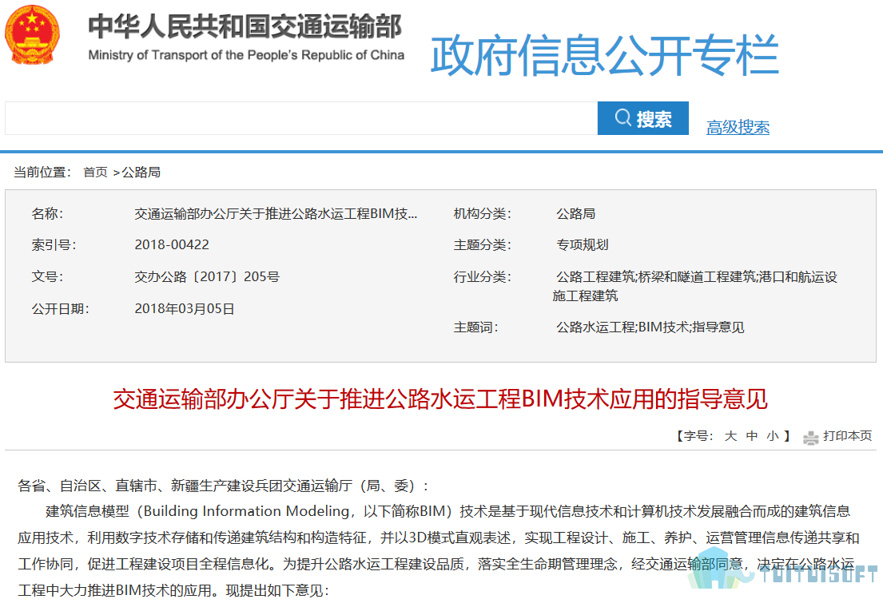
Task: Click the 搜索 search button
Action: (642, 118)
